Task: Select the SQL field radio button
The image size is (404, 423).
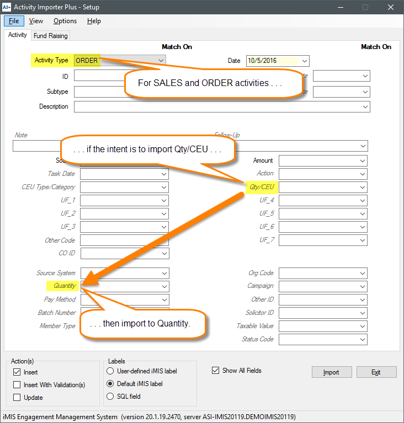Action: tap(110, 397)
